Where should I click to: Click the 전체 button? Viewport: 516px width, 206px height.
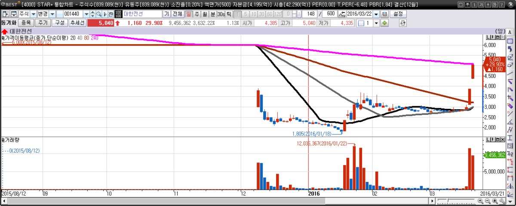click(178, 14)
